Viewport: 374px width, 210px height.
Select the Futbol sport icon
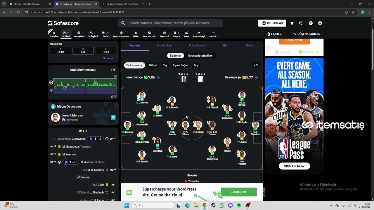(x=66, y=34)
